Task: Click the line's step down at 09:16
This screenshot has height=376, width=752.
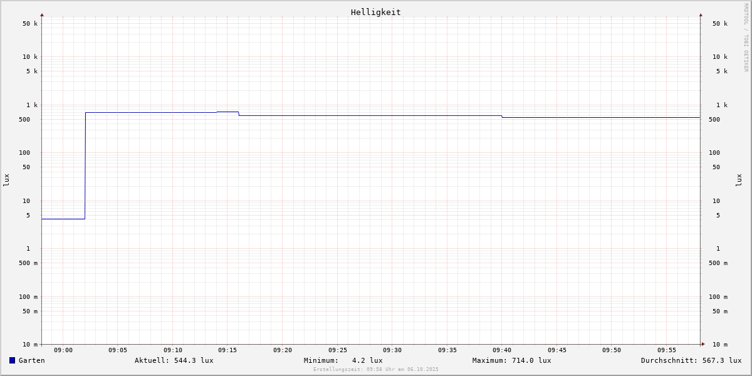Action: click(239, 113)
